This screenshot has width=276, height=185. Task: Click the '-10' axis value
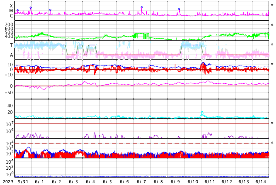point(9,75)
